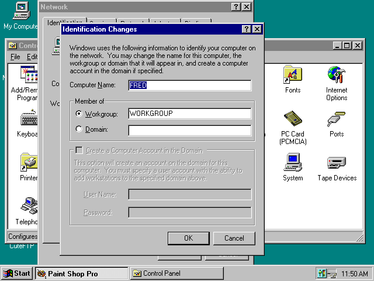
Task: Click the Computer Name field containing FRED
Action: pos(190,85)
